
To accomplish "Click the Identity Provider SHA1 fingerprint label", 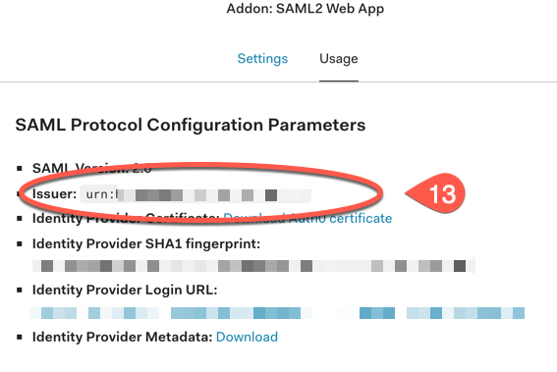I will click(146, 243).
